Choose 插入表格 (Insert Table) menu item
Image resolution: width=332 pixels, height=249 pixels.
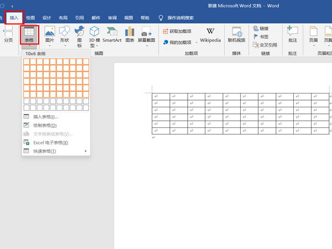(x=45, y=117)
